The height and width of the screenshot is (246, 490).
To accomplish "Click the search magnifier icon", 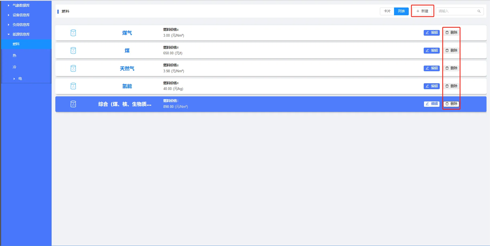I will coord(479,11).
